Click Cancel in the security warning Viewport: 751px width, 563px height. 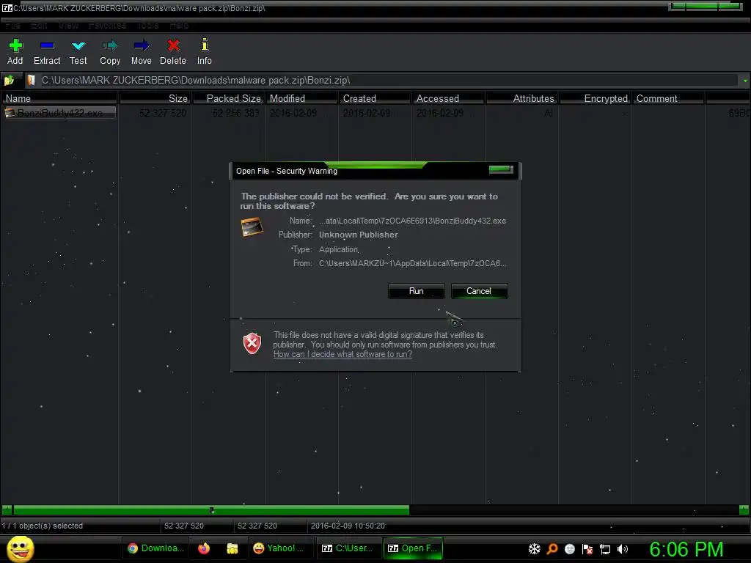[x=479, y=291]
